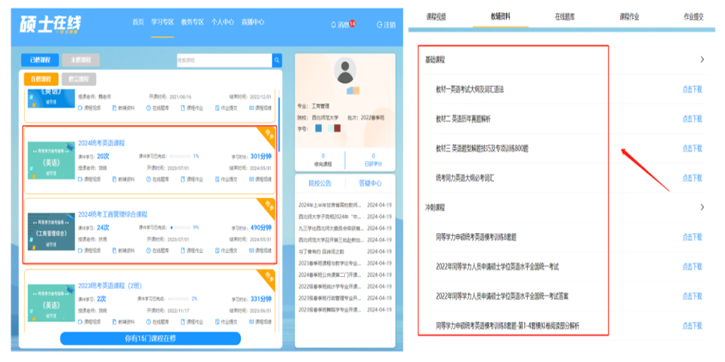
Task: Click the 1% progress bar of 2024统考英语课程
Action: click(x=180, y=157)
